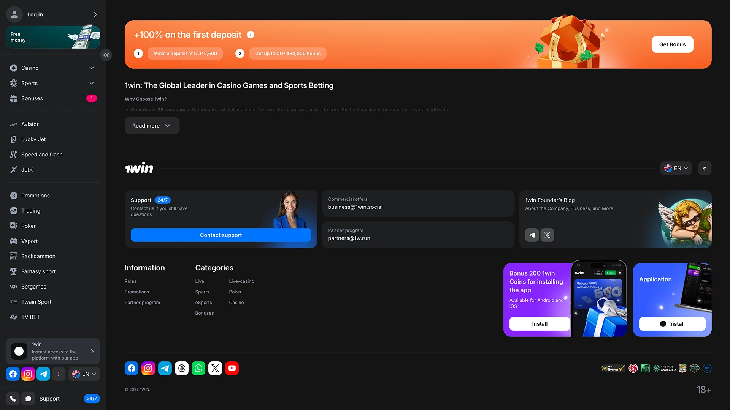Open Betgames in the sidebar
This screenshot has width=730, height=410.
[53, 287]
